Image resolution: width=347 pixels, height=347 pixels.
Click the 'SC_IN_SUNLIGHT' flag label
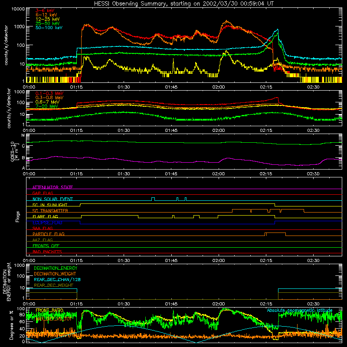(x=50, y=205)
